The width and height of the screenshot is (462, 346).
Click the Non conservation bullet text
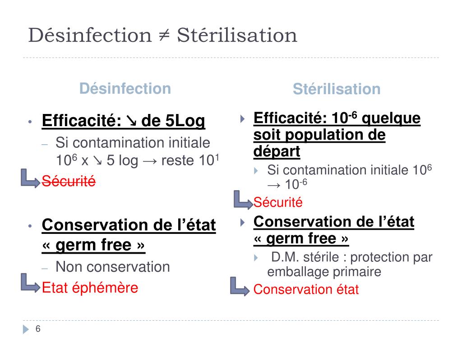[112, 267]
